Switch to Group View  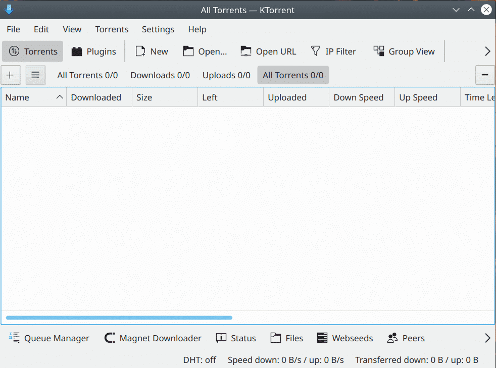click(404, 51)
